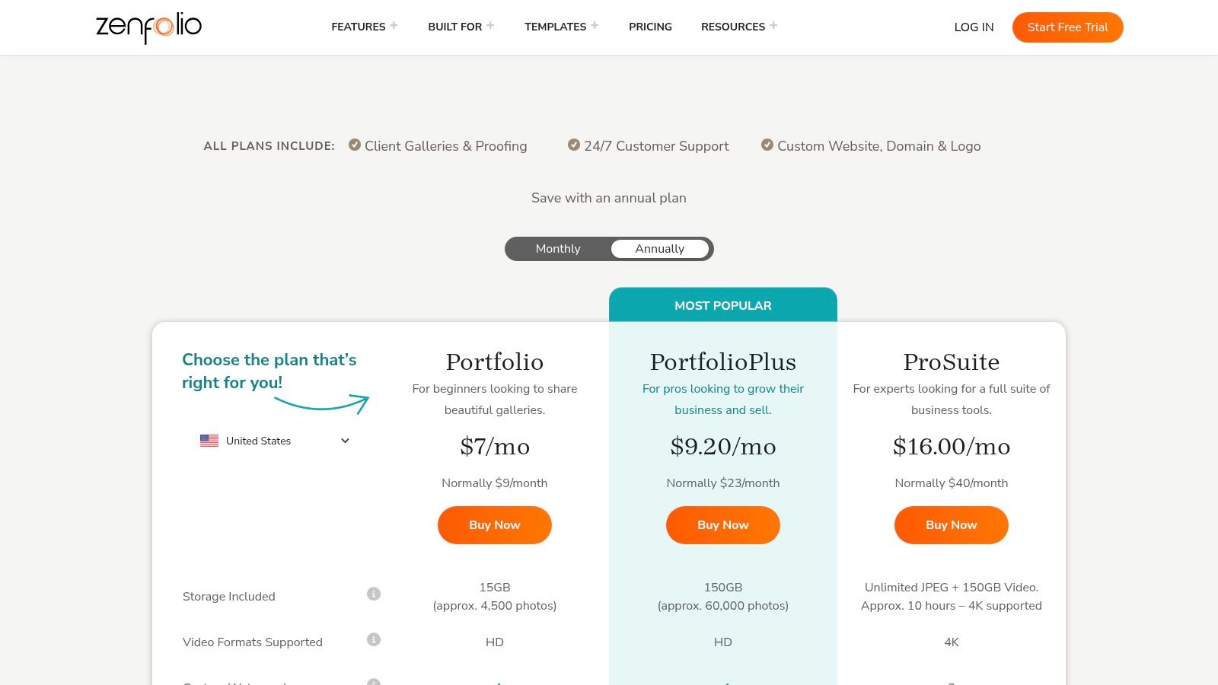Switch billing to Monthly
This screenshot has width=1218, height=685.
point(557,248)
